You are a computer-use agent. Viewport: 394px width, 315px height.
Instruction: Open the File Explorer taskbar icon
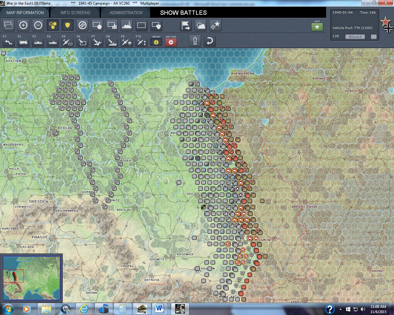tap(46, 309)
